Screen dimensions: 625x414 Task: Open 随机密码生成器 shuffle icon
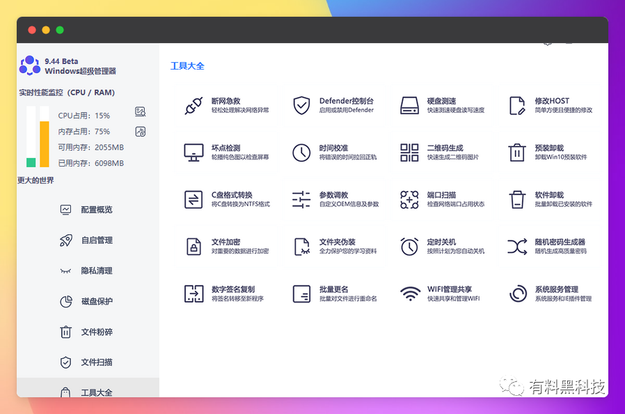click(x=517, y=246)
